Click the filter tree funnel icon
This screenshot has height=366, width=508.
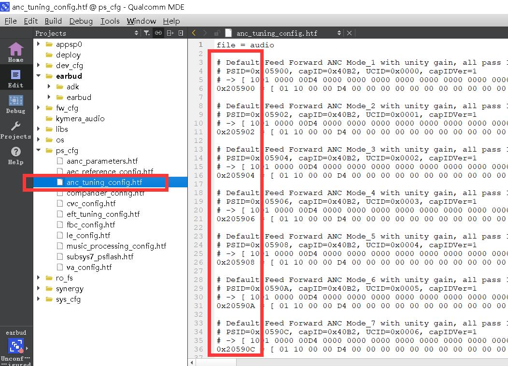click(x=147, y=33)
